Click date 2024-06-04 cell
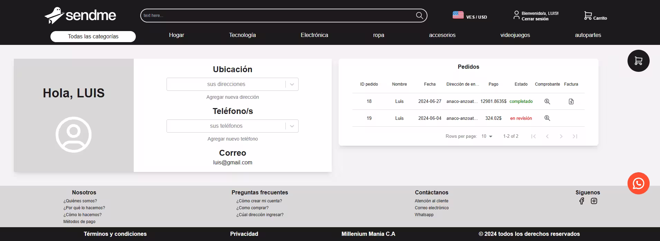 coord(430,118)
